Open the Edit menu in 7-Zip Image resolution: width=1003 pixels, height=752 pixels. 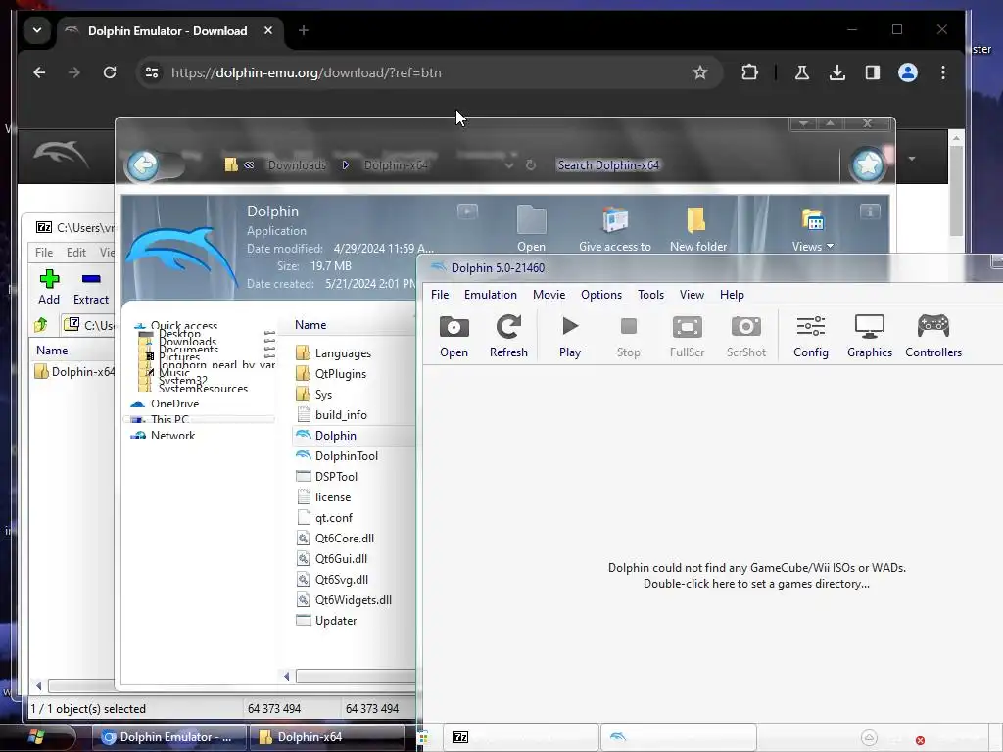(76, 253)
